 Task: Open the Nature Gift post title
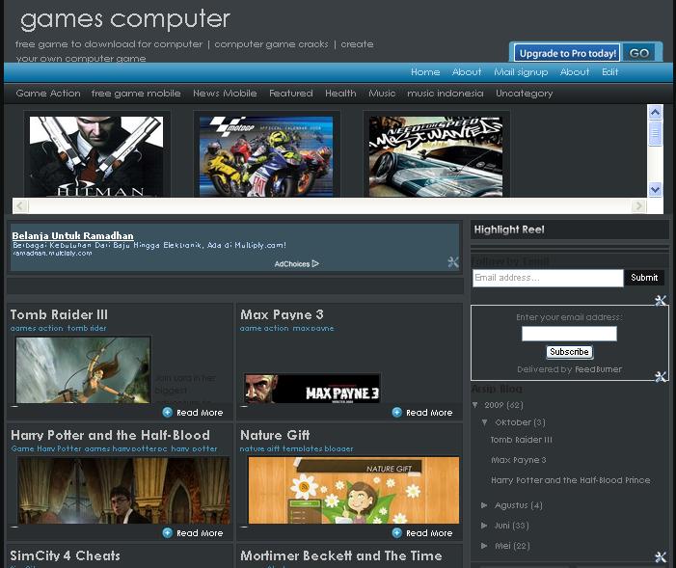[x=275, y=435]
